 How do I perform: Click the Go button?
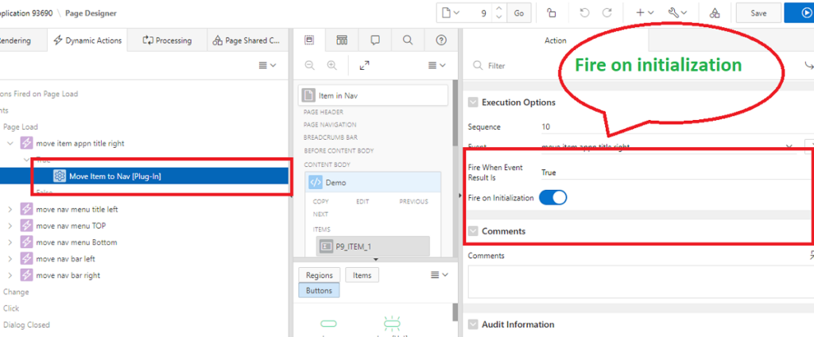[x=519, y=13]
